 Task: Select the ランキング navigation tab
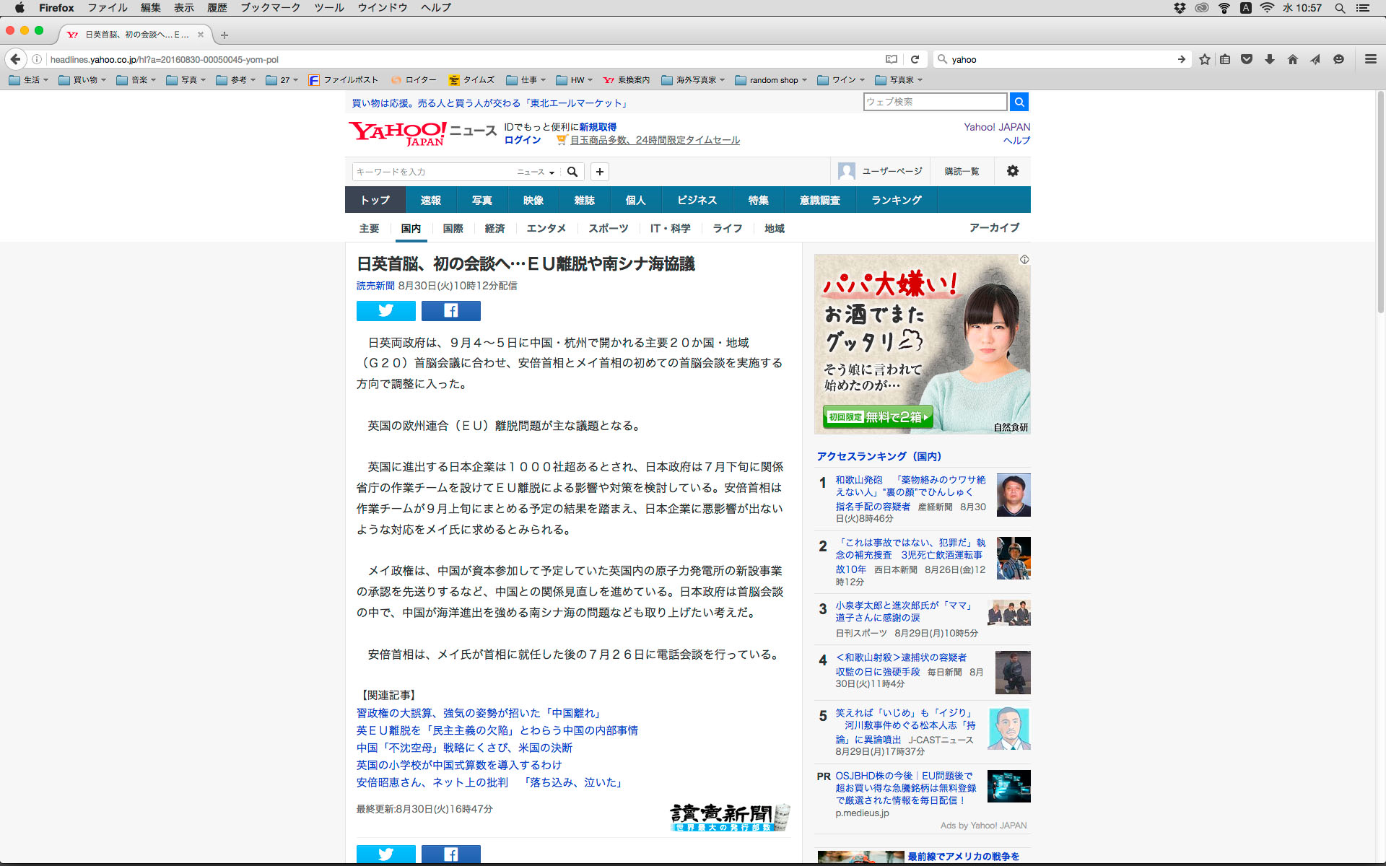pos(896,200)
